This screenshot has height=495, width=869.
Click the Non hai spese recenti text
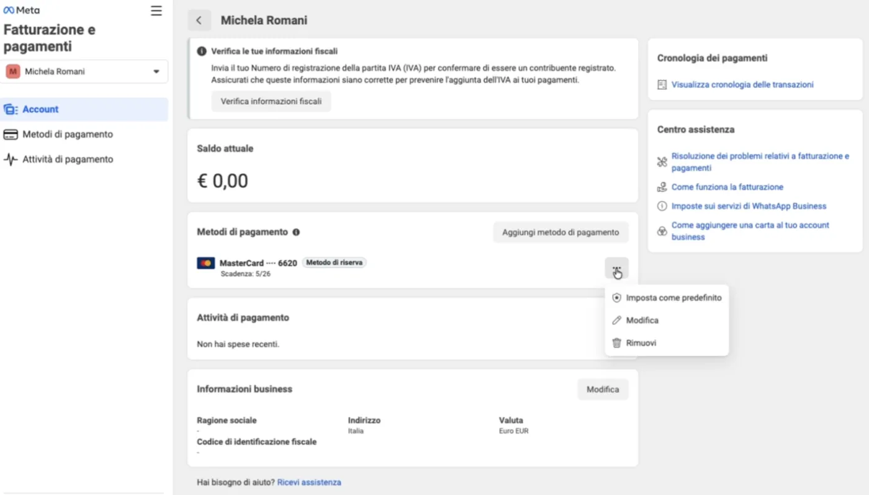click(x=238, y=344)
